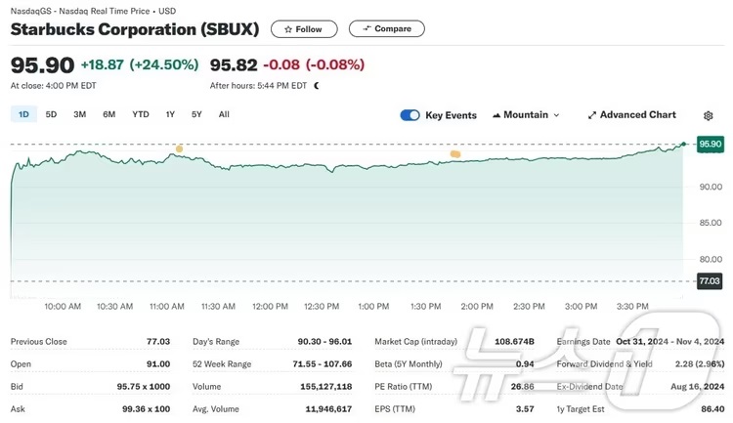
Task: Click the 77.03 previous close tag on chart
Action: (x=710, y=281)
